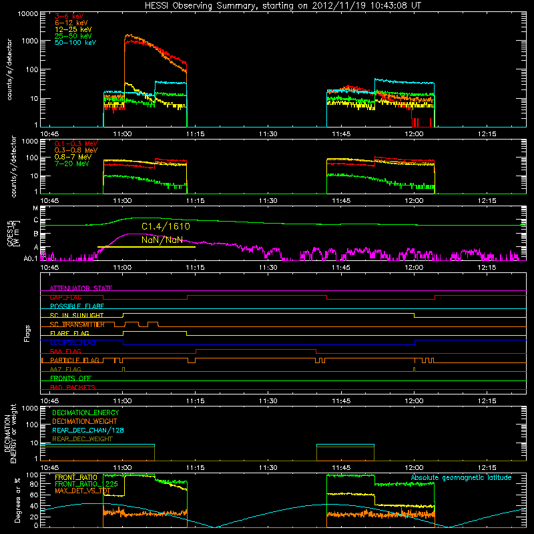Click the GAP_FLAG label
The image size is (534, 534).
[x=65, y=297]
